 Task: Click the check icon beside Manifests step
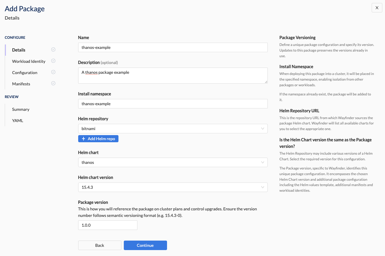pyautogui.click(x=53, y=83)
